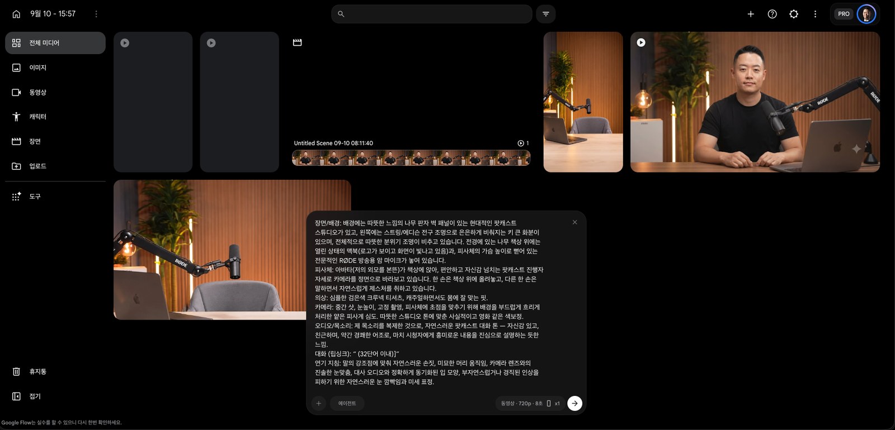Screen dimensions: 895x430
Task: Open the video thumbnail of man in black shirt
Action: pos(755,102)
